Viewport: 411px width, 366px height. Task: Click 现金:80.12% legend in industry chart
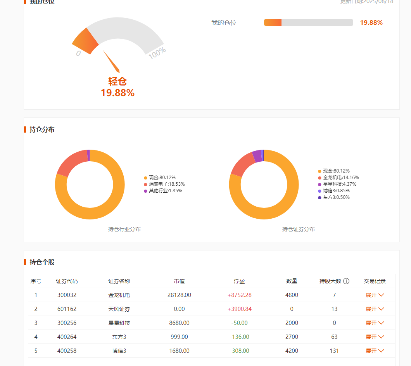click(x=160, y=178)
